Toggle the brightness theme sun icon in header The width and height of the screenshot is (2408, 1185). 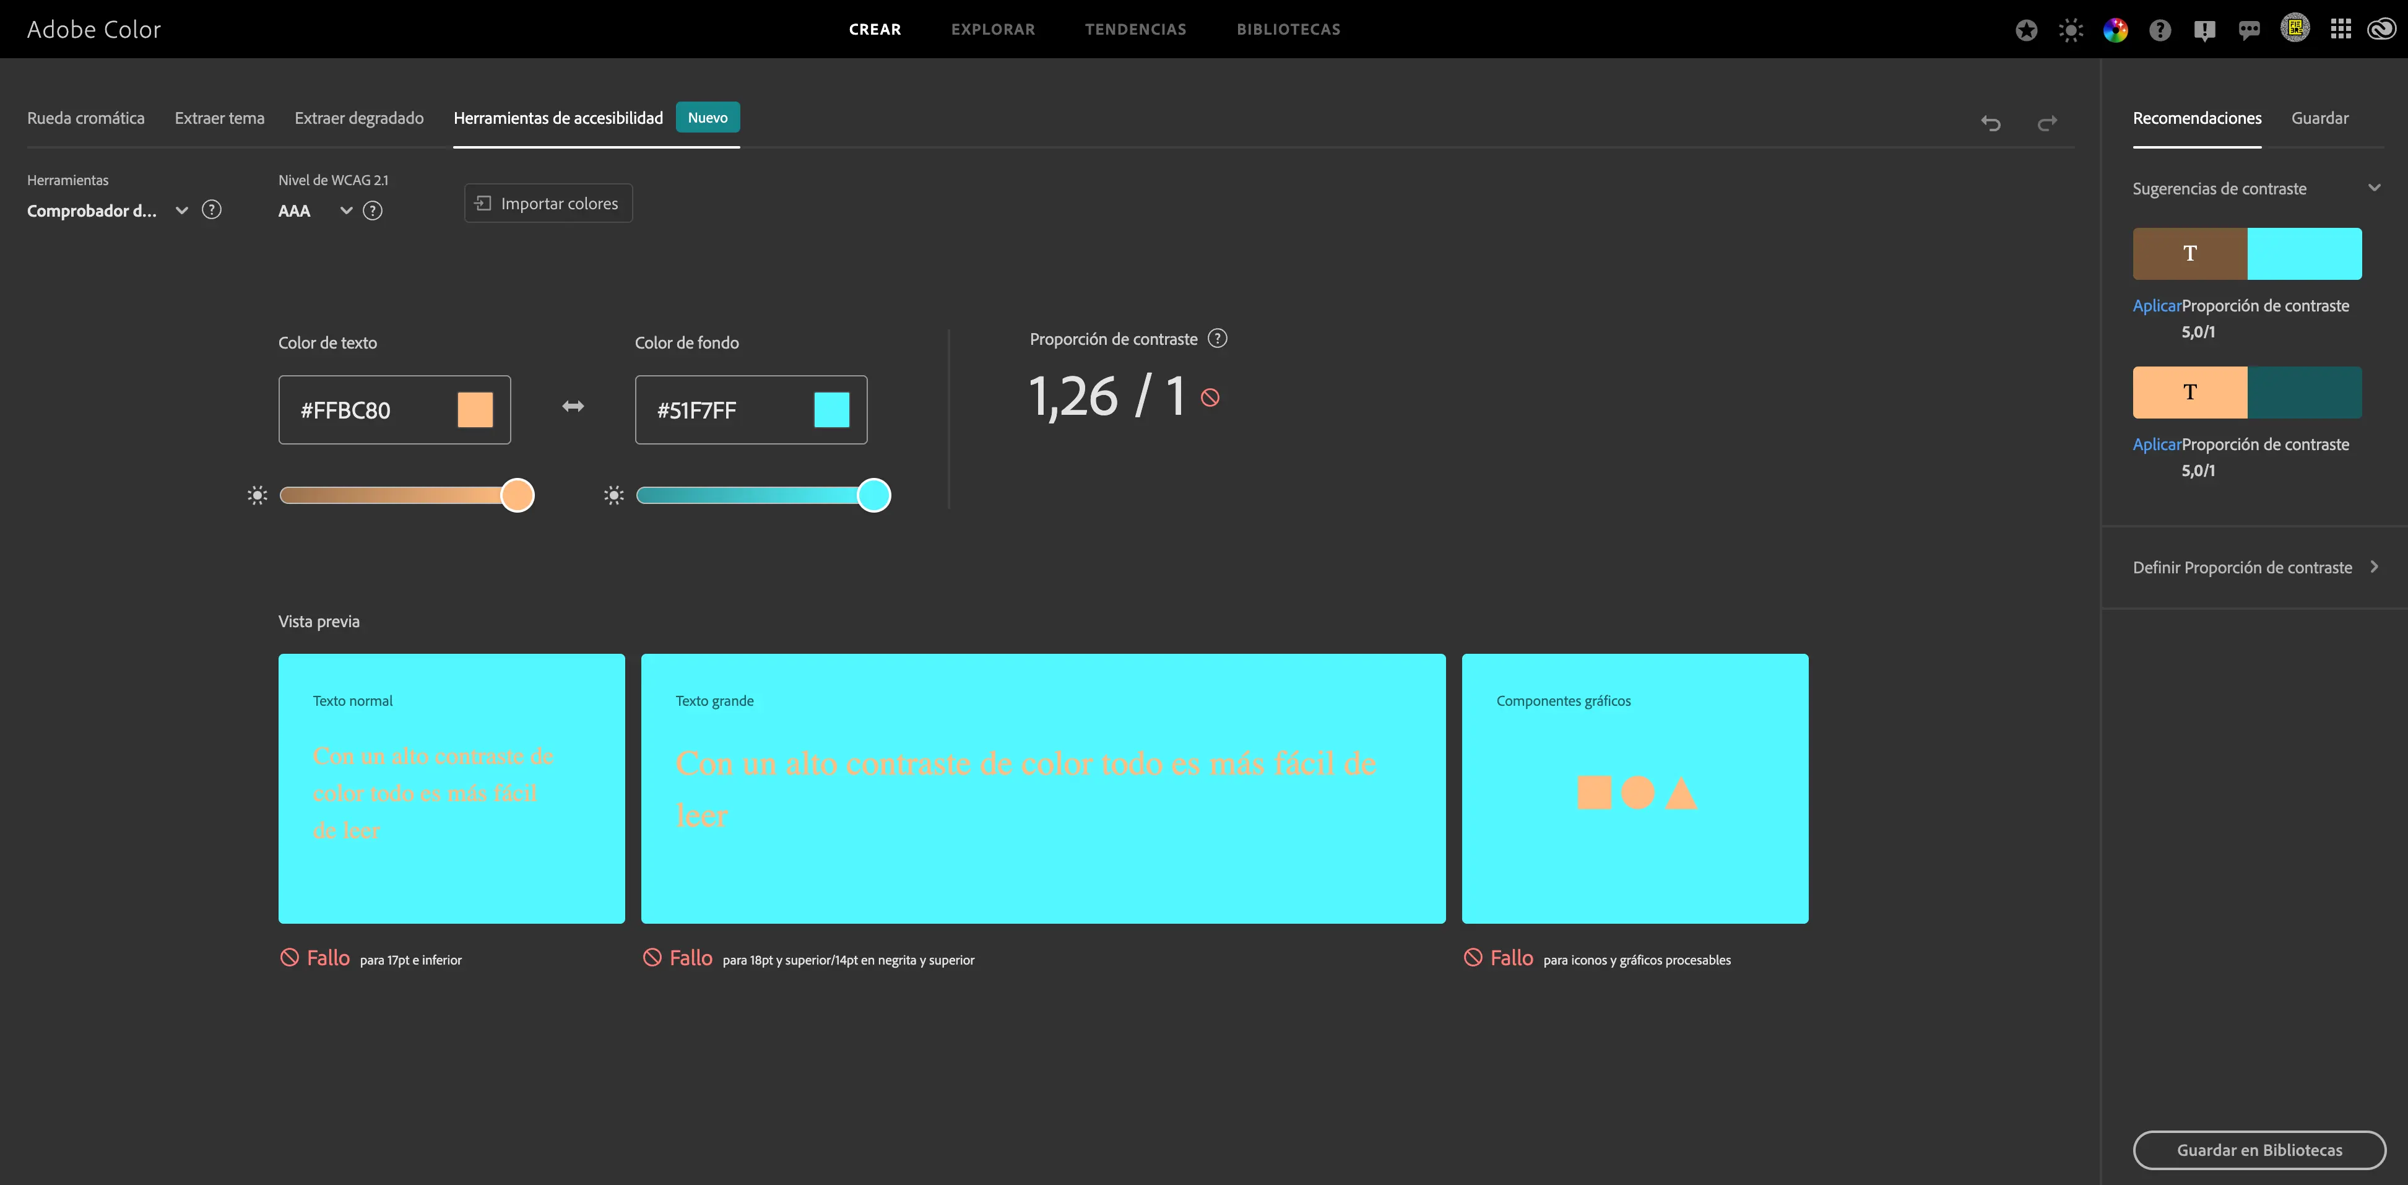click(x=2071, y=30)
